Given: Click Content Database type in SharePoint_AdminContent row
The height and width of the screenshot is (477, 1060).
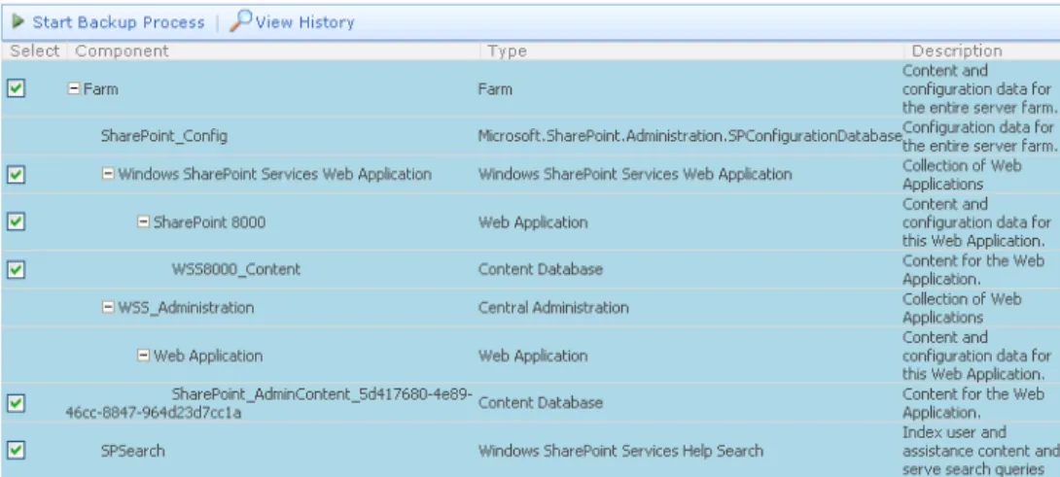Looking at the screenshot, I should point(540,402).
